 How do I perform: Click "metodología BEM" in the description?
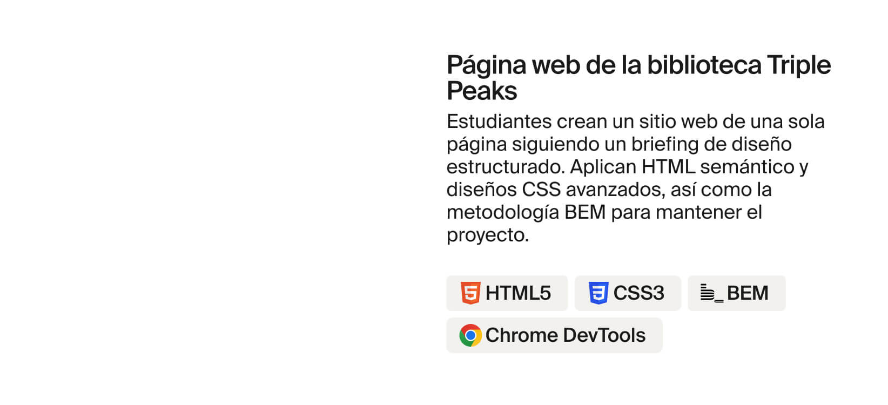pyautogui.click(x=526, y=213)
